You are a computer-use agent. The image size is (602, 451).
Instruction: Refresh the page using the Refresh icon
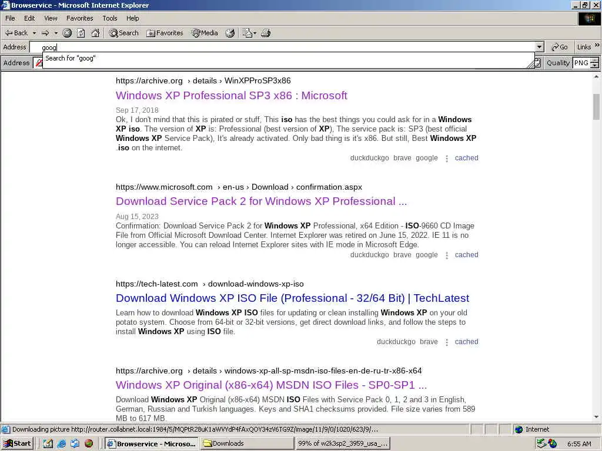[81, 33]
